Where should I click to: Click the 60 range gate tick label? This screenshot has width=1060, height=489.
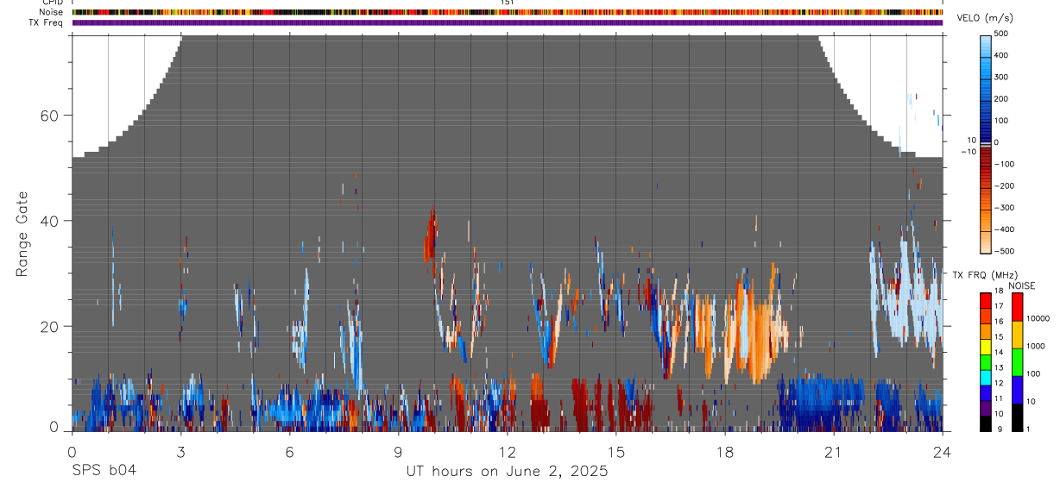pos(48,116)
